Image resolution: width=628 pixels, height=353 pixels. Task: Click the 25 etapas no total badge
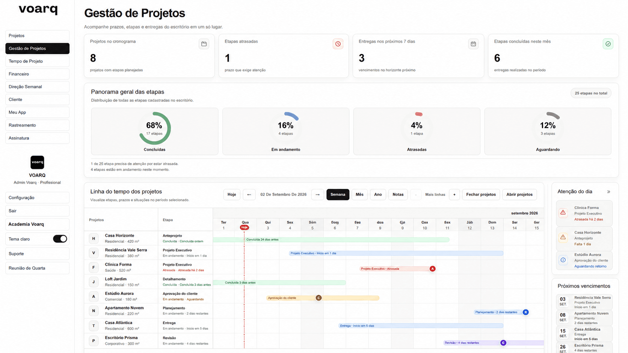(x=591, y=93)
